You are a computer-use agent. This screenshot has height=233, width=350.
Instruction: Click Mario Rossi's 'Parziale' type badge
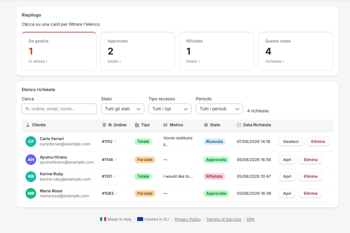(x=145, y=193)
